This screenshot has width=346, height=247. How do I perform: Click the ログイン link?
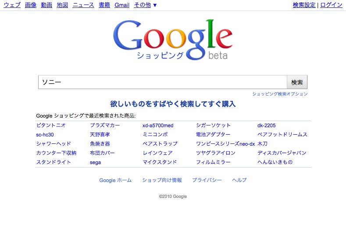pyautogui.click(x=331, y=5)
